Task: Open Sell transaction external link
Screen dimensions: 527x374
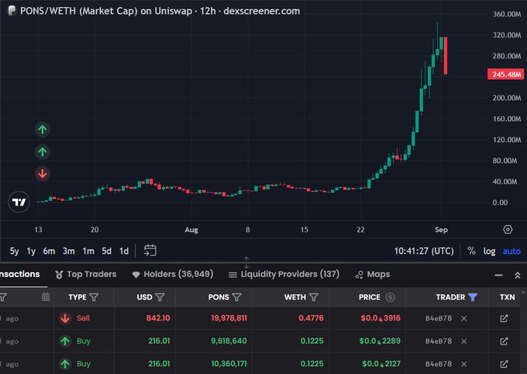Action: pyautogui.click(x=504, y=318)
